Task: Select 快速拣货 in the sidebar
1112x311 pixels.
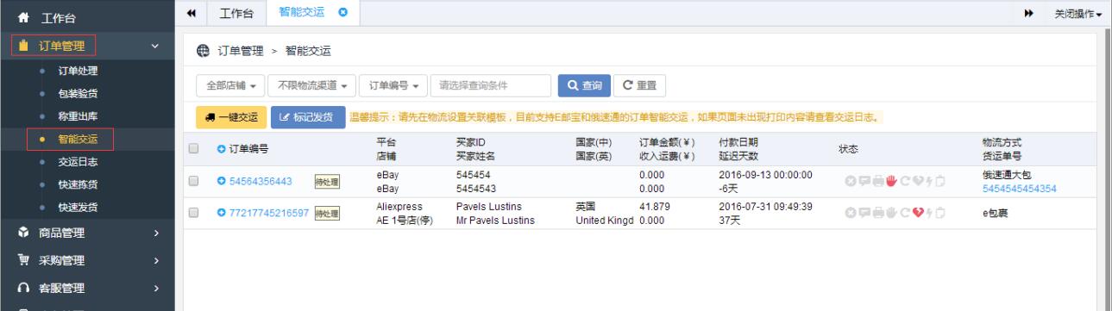Action: [77, 183]
